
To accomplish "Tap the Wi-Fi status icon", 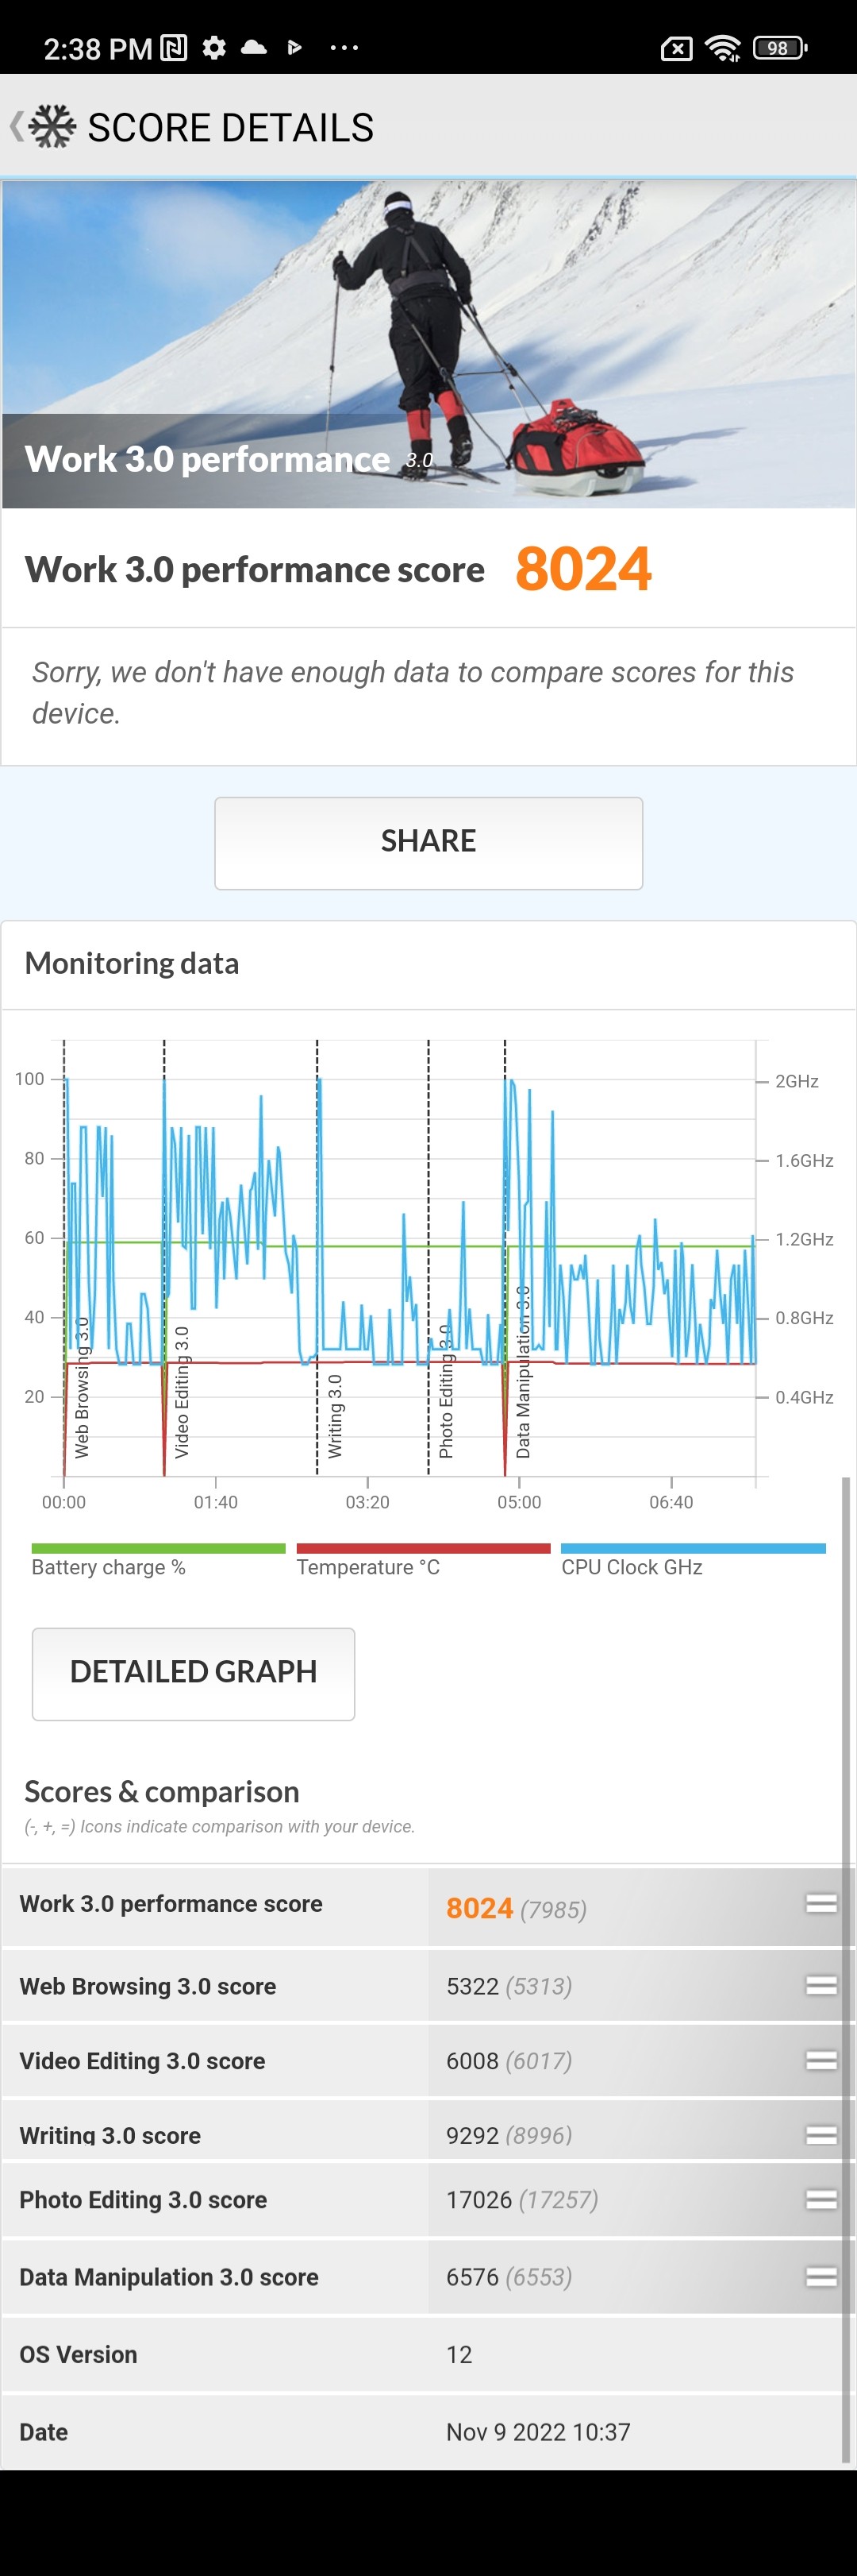I will point(721,47).
